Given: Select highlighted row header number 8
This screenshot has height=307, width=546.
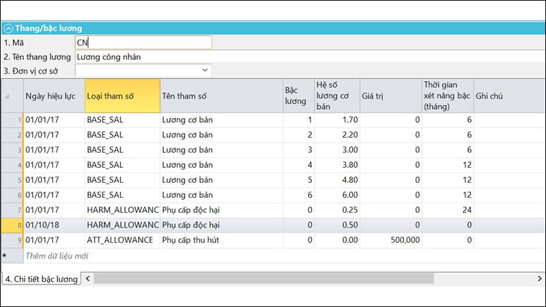Looking at the screenshot, I should 12,225.
